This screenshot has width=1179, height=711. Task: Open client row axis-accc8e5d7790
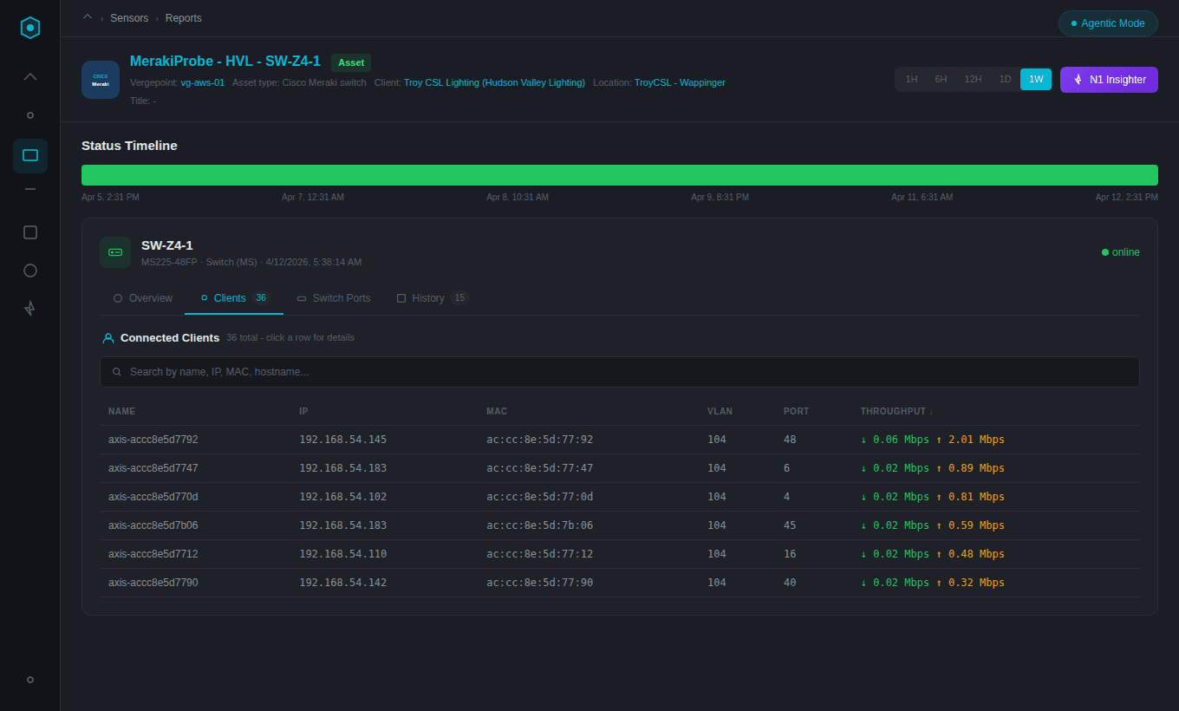(x=620, y=583)
